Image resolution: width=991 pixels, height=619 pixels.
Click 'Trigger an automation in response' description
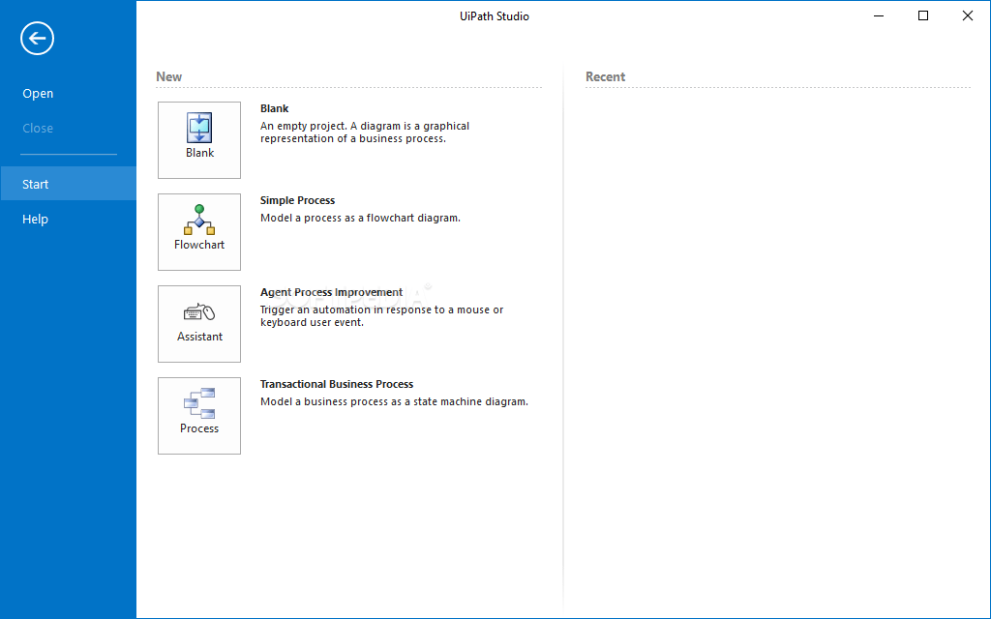pyautogui.click(x=381, y=316)
